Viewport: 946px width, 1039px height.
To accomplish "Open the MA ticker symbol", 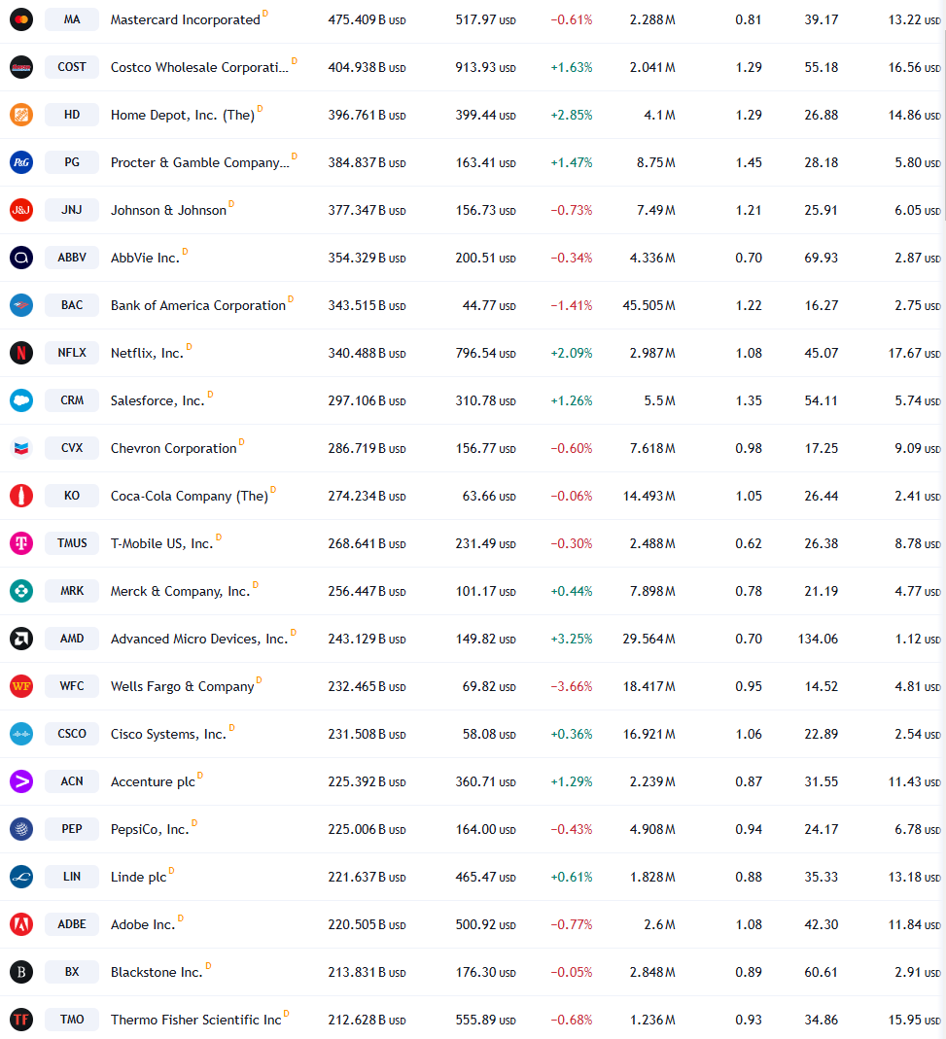I will coord(72,19).
